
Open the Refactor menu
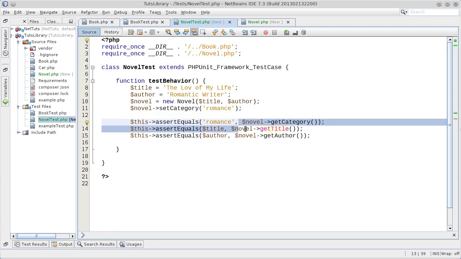(89, 12)
